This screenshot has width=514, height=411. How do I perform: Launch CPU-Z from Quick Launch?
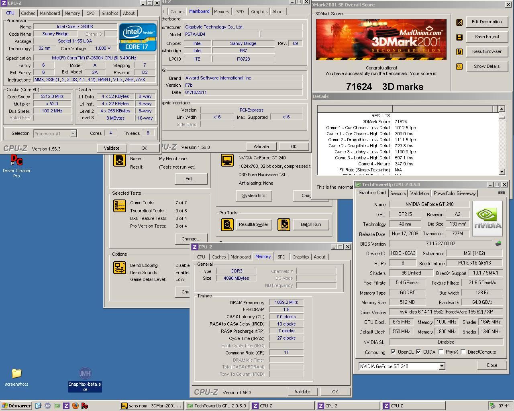66,406
